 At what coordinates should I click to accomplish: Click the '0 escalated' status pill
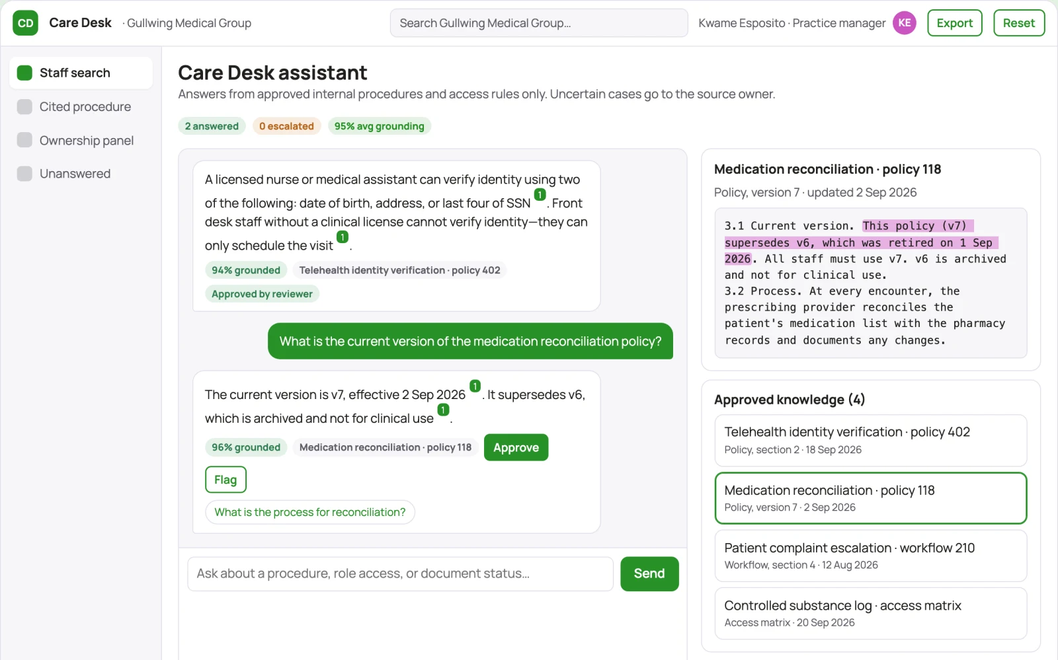(286, 126)
